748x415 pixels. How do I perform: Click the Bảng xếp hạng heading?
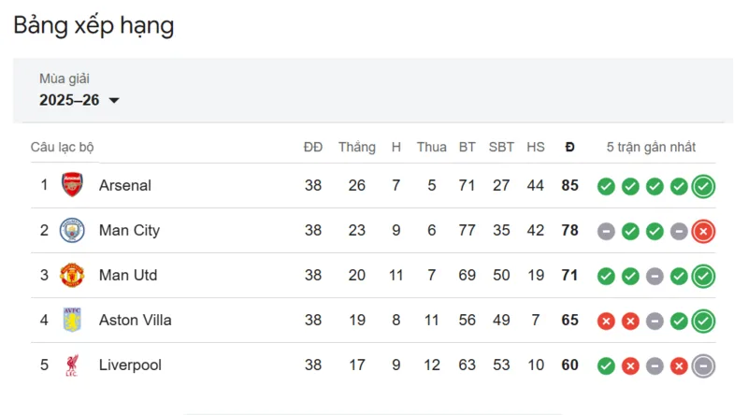tap(93, 26)
